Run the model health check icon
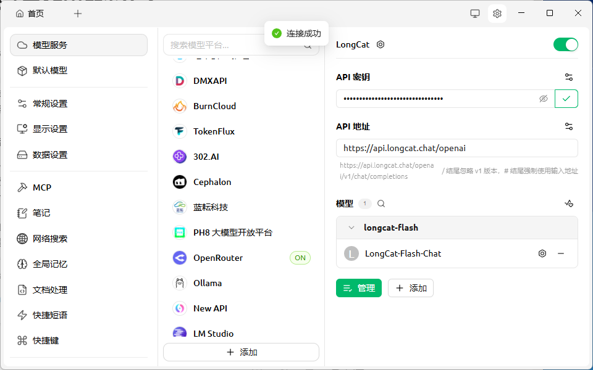The width and height of the screenshot is (593, 370). tap(569, 204)
